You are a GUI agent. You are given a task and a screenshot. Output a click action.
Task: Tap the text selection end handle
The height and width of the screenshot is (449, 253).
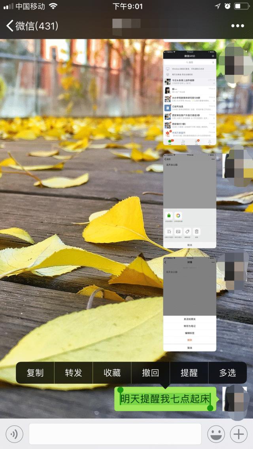click(210, 407)
